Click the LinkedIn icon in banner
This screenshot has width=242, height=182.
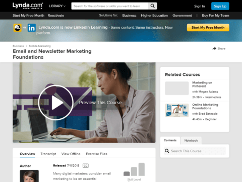pyautogui.click(x=32, y=28)
